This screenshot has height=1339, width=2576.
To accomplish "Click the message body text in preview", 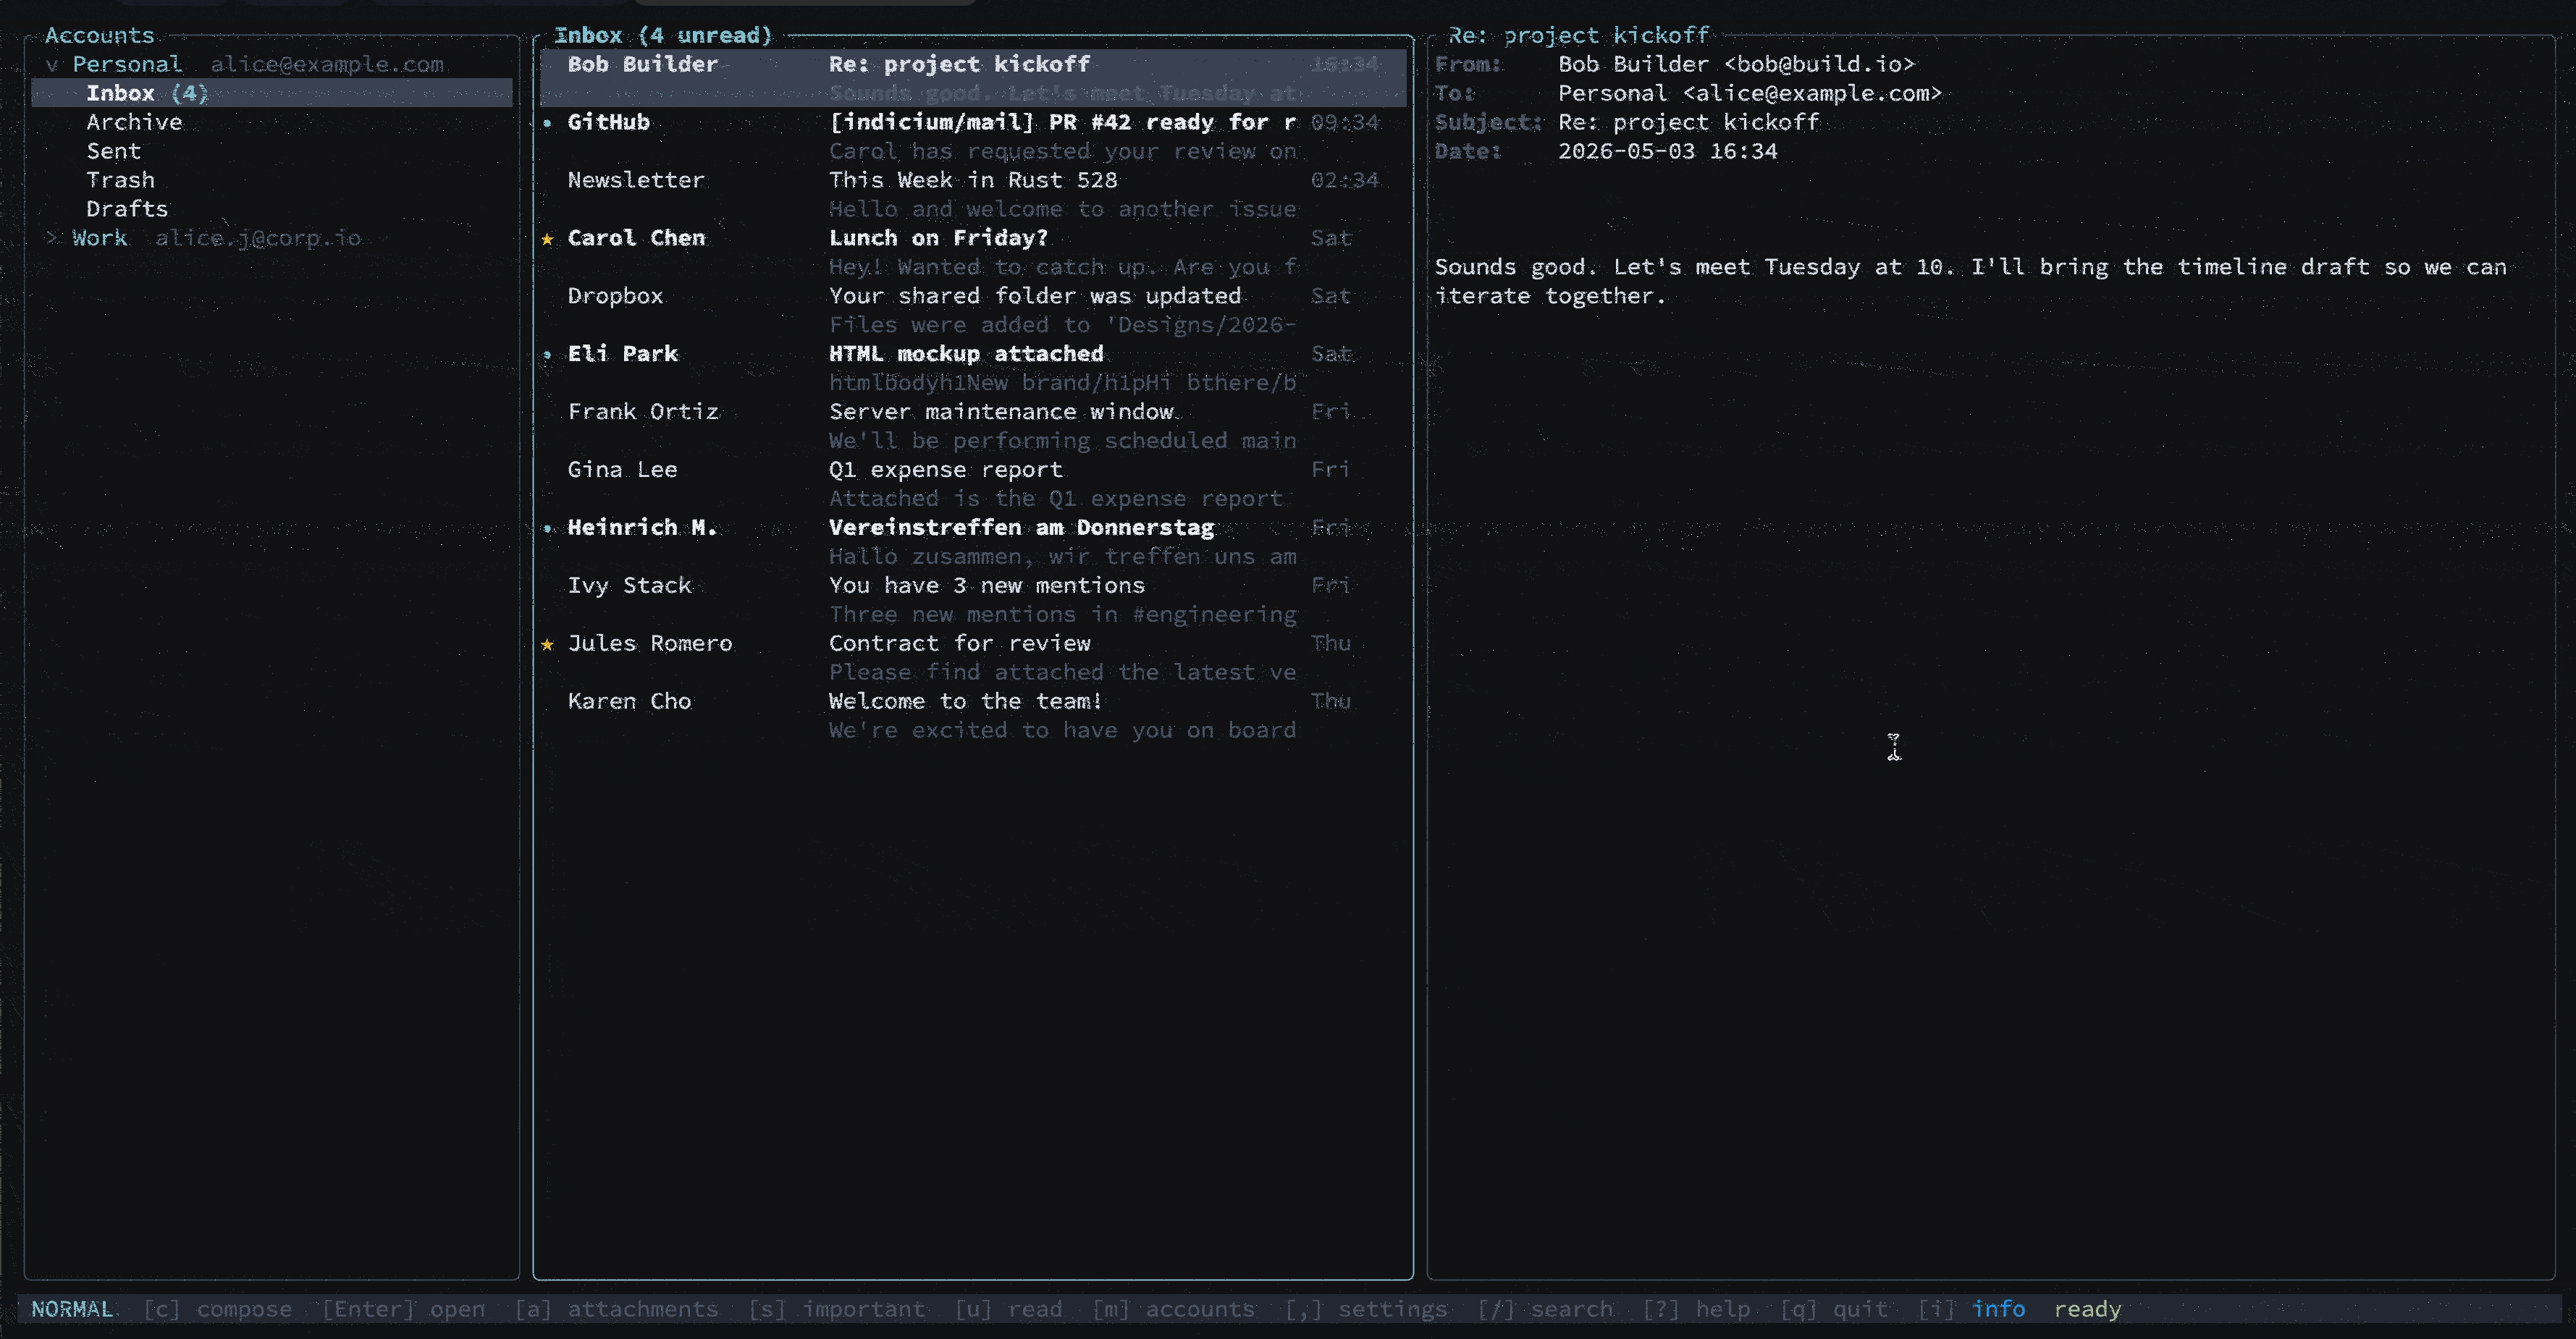I will click(1971, 281).
